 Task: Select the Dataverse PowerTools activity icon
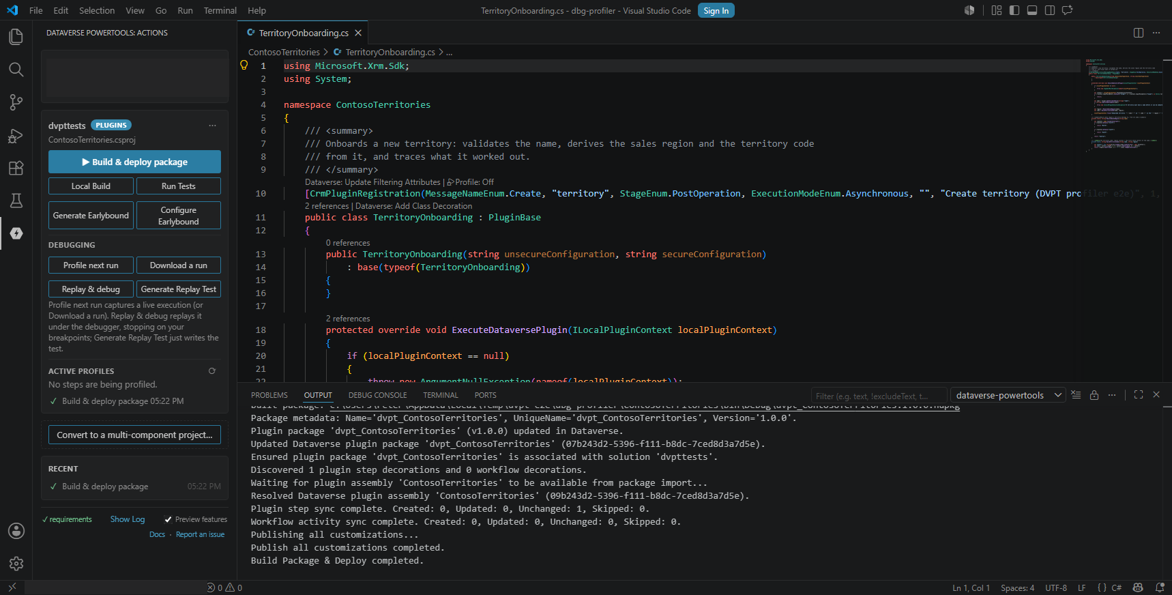[x=16, y=233]
